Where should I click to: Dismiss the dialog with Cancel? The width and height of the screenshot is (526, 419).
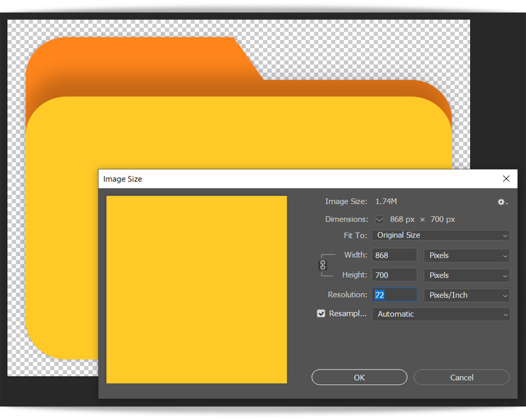tap(462, 378)
